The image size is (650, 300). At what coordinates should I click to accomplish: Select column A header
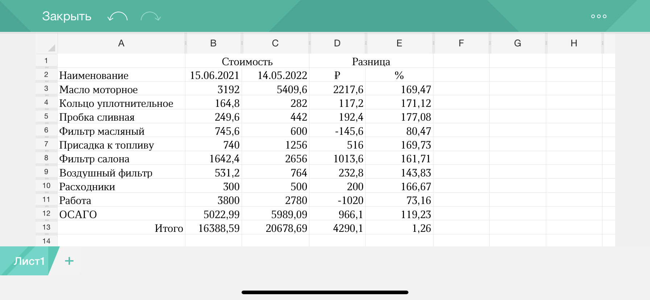[x=121, y=43]
